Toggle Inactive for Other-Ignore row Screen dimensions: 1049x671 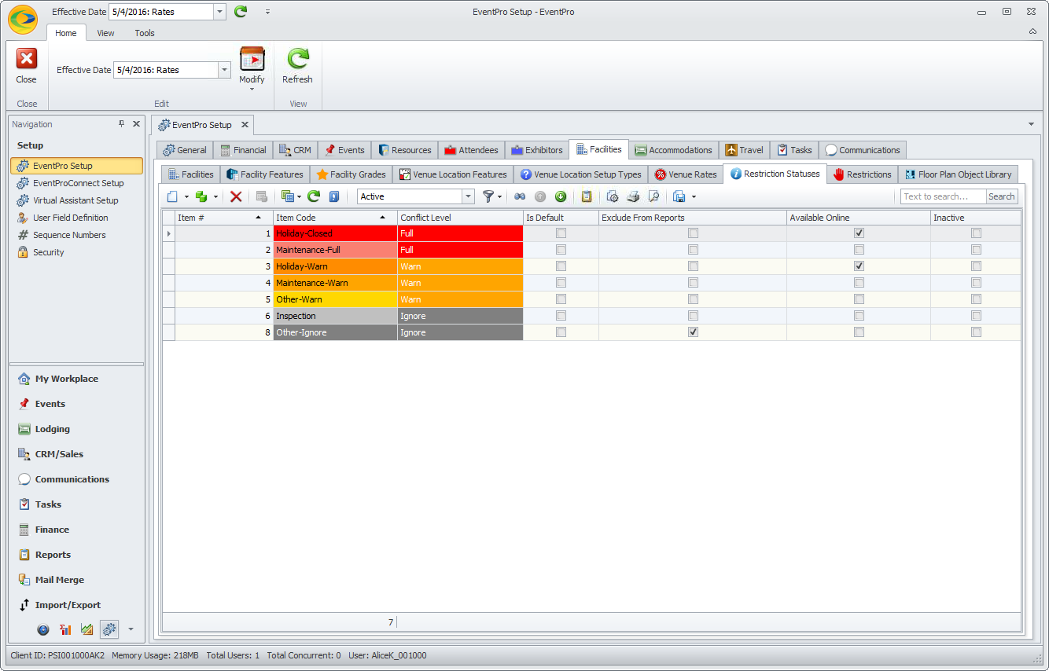click(976, 332)
